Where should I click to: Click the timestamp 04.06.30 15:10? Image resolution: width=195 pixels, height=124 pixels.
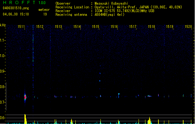(x=16, y=14)
